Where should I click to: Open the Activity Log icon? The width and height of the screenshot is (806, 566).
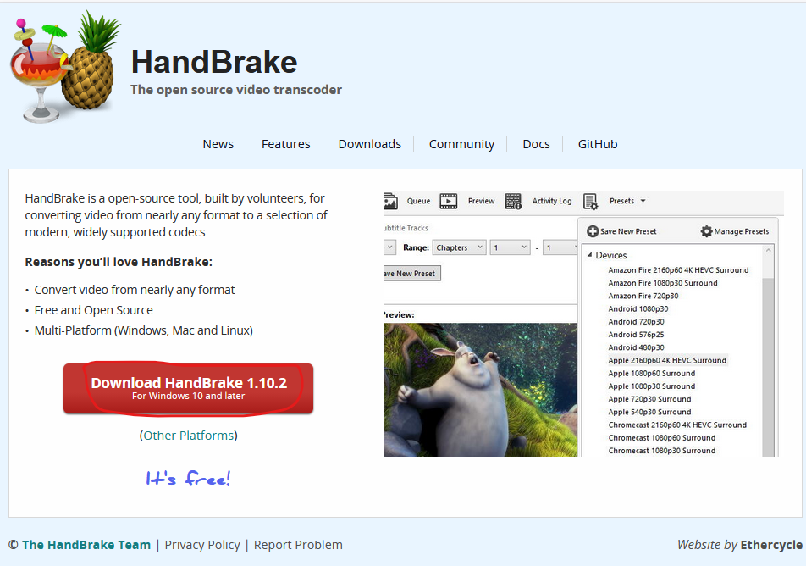point(513,201)
